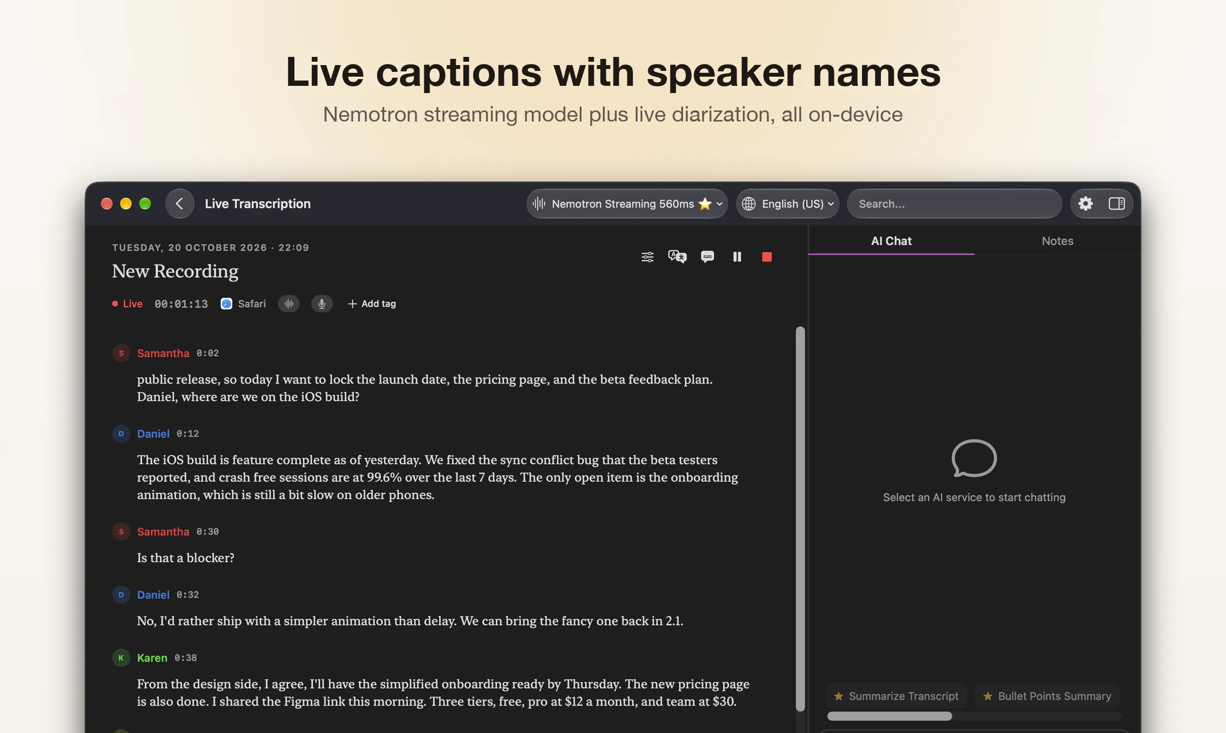Click paragraph starting "The iOS build is feature"

(437, 477)
